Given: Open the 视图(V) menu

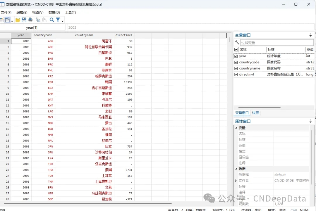Looking at the screenshot, I should pyautogui.click(x=38, y=13).
